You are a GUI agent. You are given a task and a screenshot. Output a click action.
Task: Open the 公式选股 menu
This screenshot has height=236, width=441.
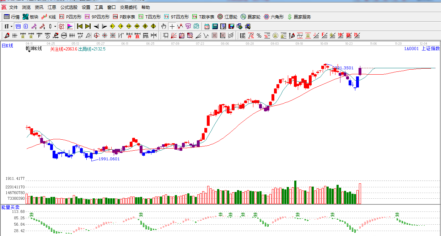point(69,7)
